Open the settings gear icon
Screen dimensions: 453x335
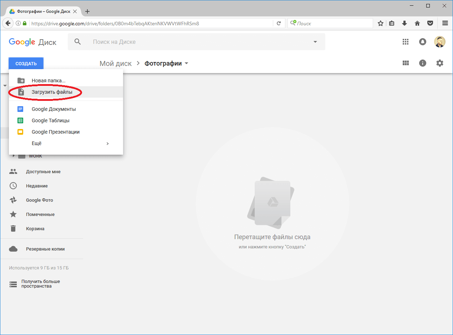[x=440, y=63]
